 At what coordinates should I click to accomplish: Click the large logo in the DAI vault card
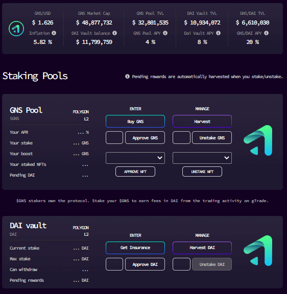point(258,251)
